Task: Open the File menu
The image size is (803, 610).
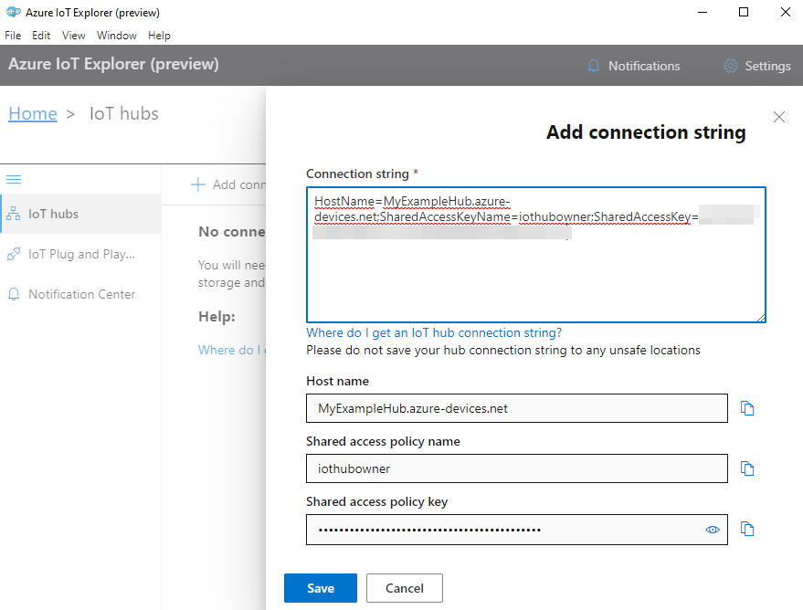Action: click(13, 35)
